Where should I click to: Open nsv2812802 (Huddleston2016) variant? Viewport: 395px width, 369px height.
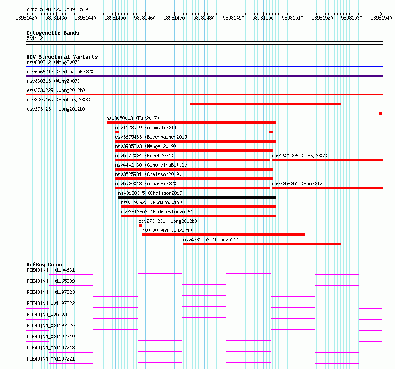(x=157, y=212)
